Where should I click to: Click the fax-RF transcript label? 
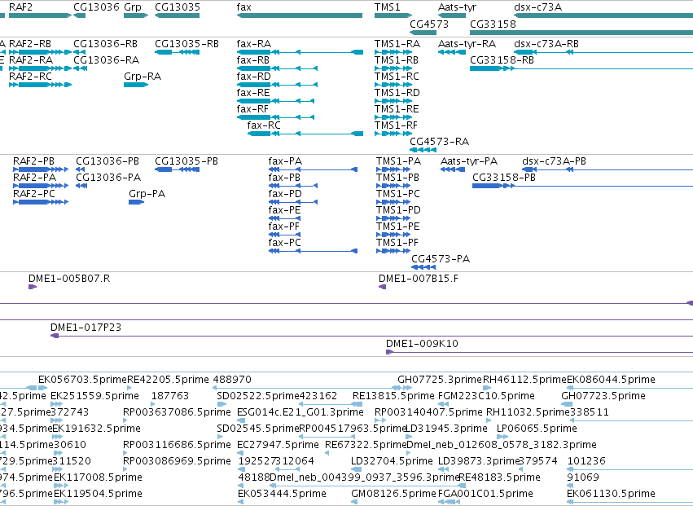(x=252, y=109)
